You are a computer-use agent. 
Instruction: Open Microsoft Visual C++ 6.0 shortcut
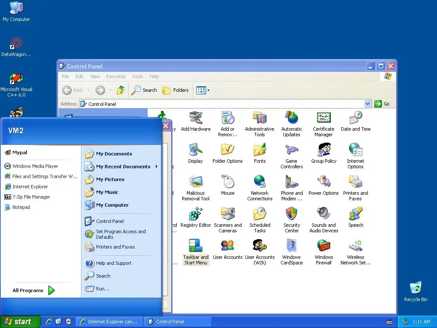pyautogui.click(x=17, y=85)
